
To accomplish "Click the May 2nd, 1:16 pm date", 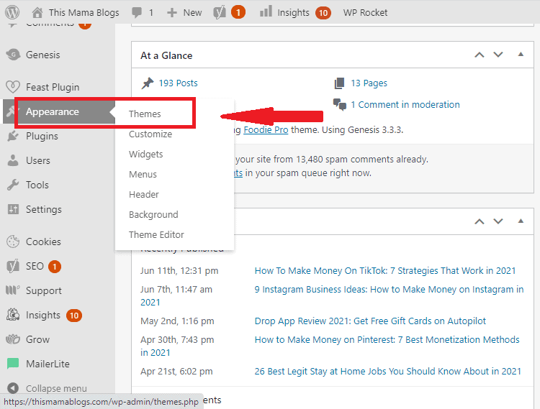I will (177, 321).
